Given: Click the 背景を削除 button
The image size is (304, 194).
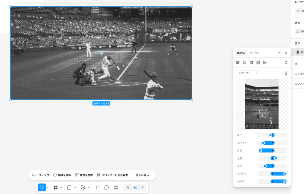Looking at the screenshot, I should pyautogui.click(x=84, y=175).
